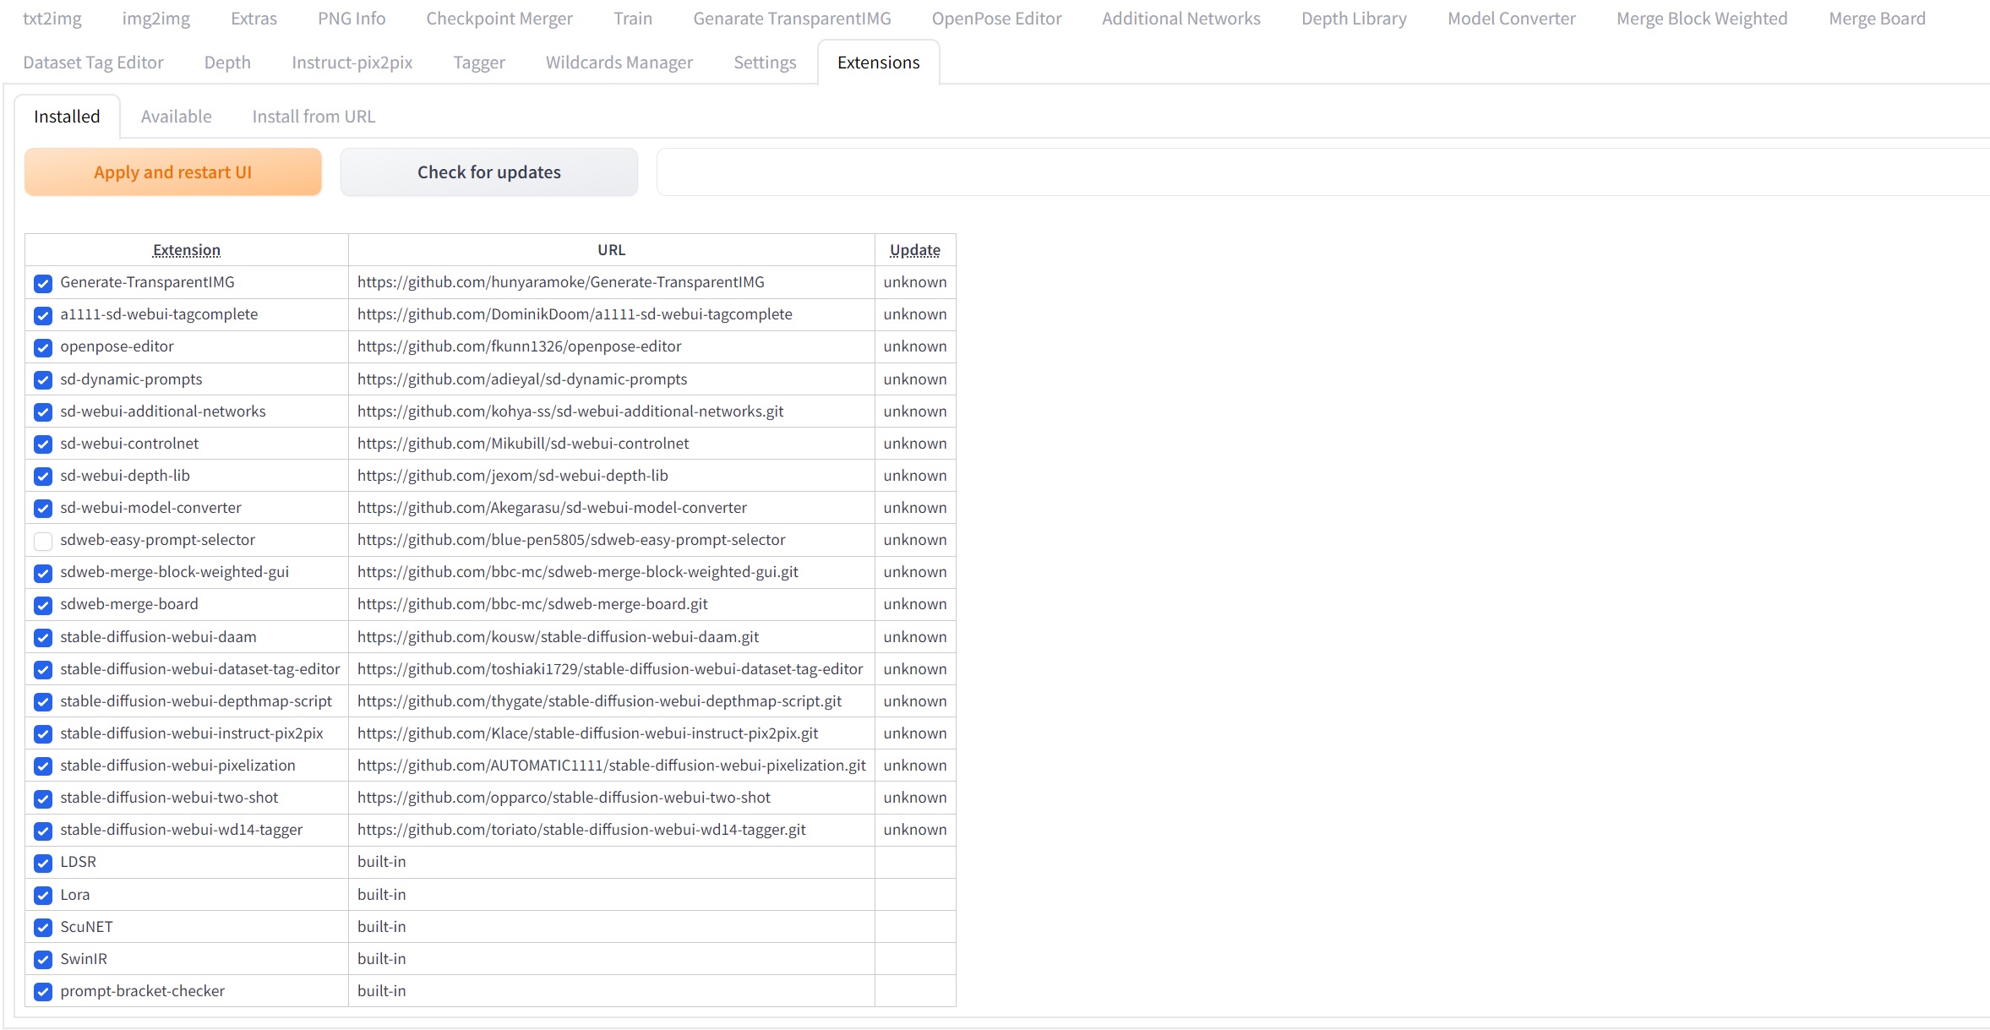
Task: Go to the txt2img tab
Action: tap(52, 19)
